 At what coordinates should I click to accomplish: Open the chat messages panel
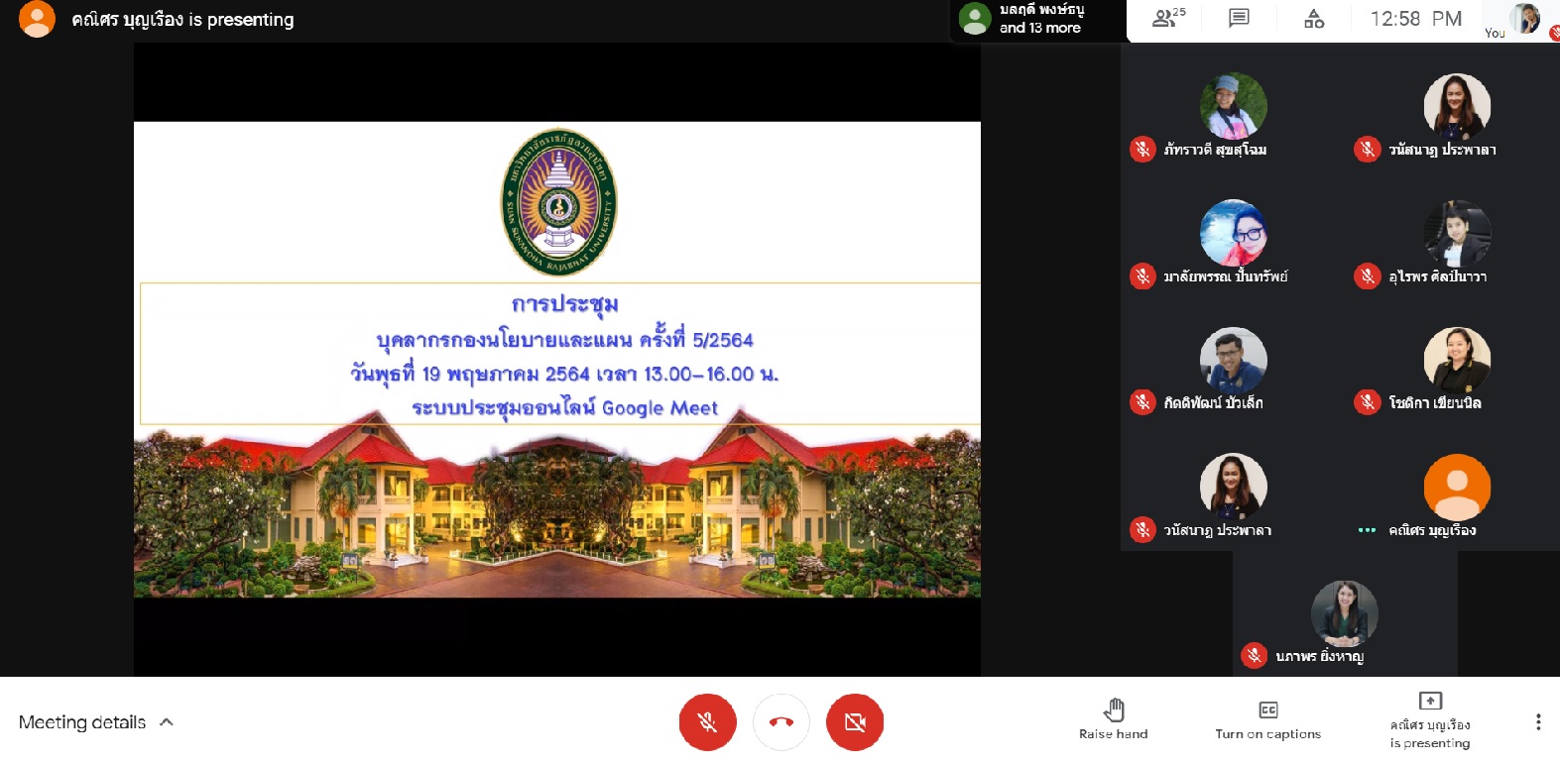pyautogui.click(x=1239, y=18)
